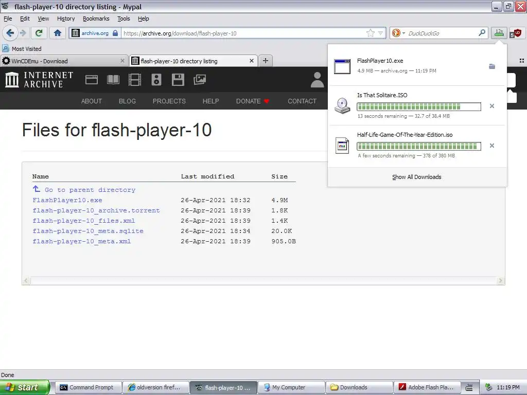The width and height of the screenshot is (527, 395).
Task: Switch to Command Prompt in taskbar
Action: (x=87, y=387)
